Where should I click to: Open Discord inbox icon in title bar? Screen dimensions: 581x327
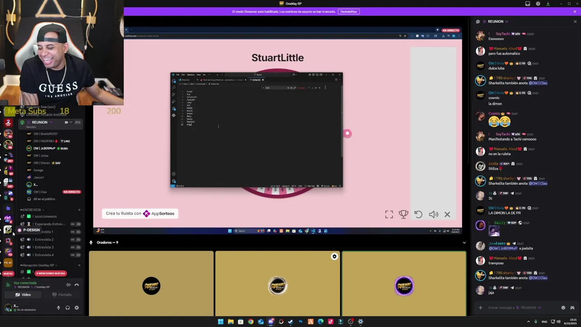527,4
